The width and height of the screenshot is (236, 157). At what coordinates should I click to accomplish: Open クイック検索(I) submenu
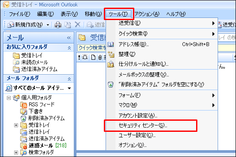pos(162,34)
